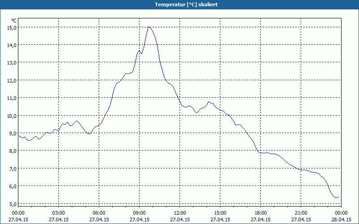Click the 15:00 time axis label
Image resolution: width=359 pixels, height=224 pixels.
[x=220, y=213]
